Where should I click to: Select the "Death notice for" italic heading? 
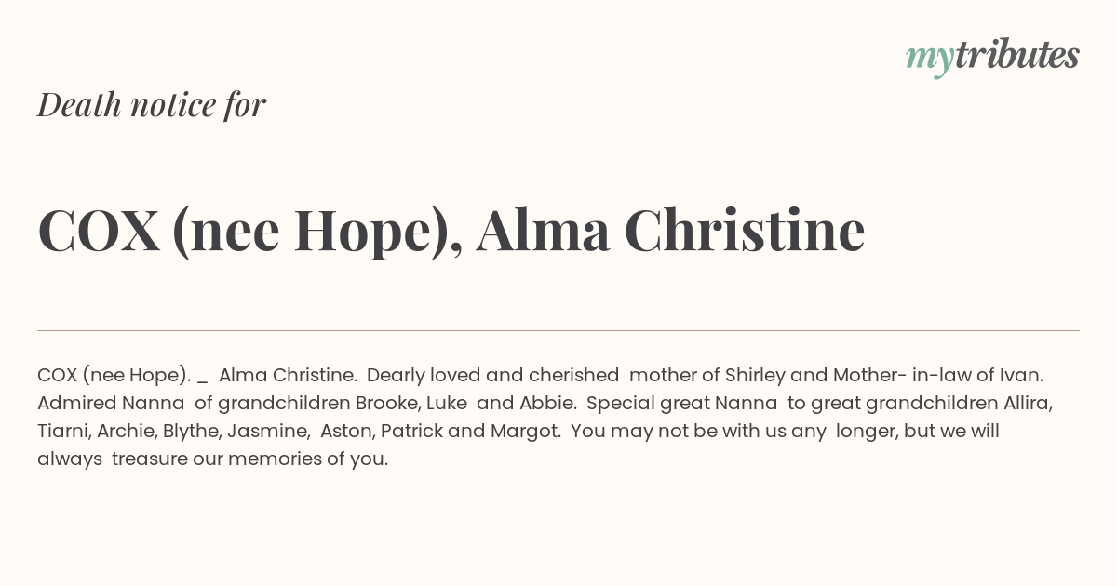click(152, 105)
